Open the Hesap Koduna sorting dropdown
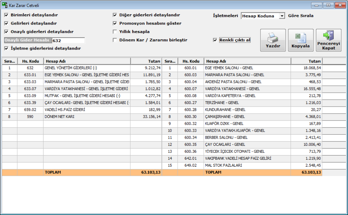This screenshot has height=215, width=348. tap(282, 16)
